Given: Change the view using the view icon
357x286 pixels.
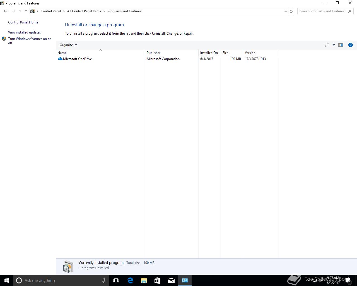Looking at the screenshot, I should click(327, 45).
